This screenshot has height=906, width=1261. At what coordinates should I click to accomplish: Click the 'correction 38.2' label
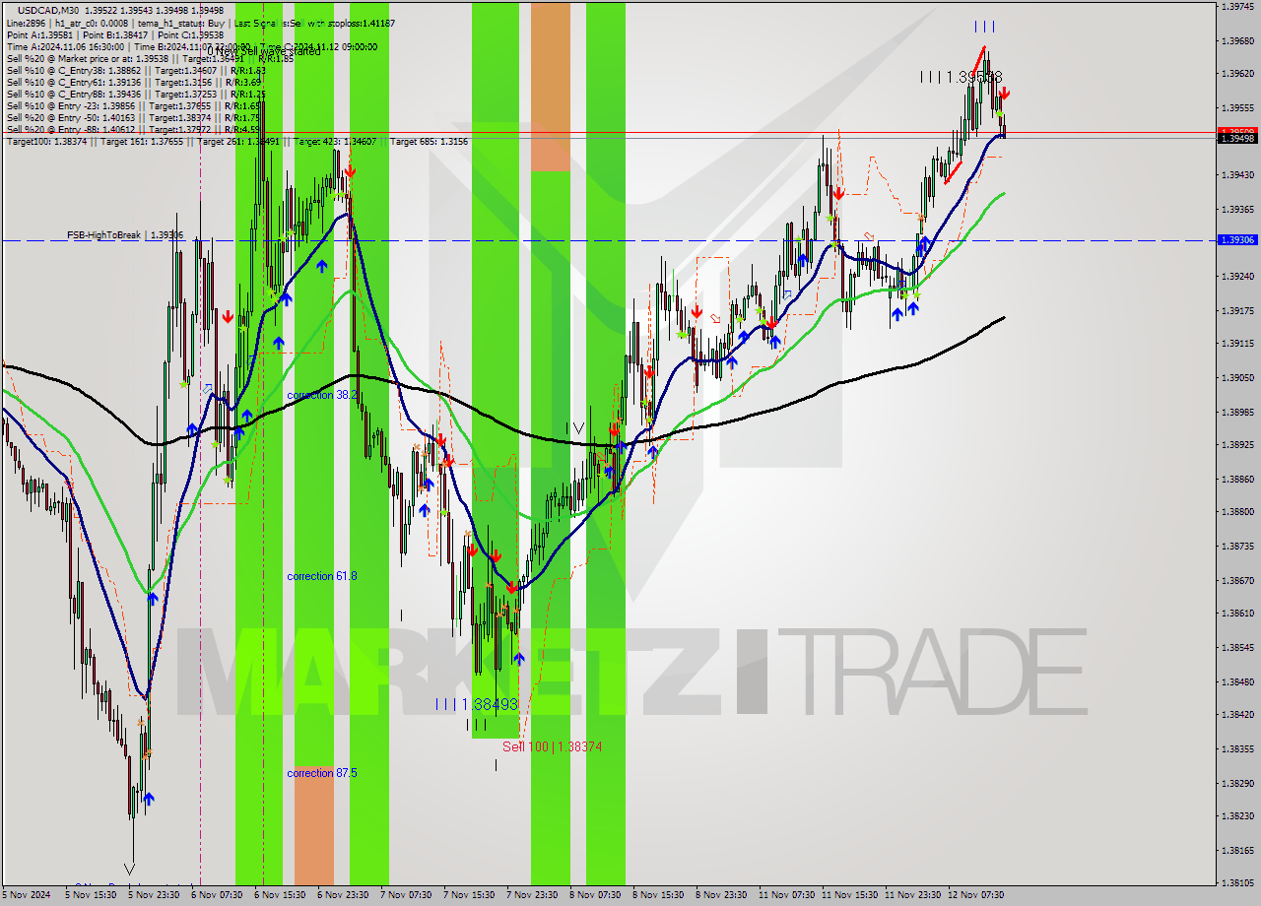click(322, 395)
